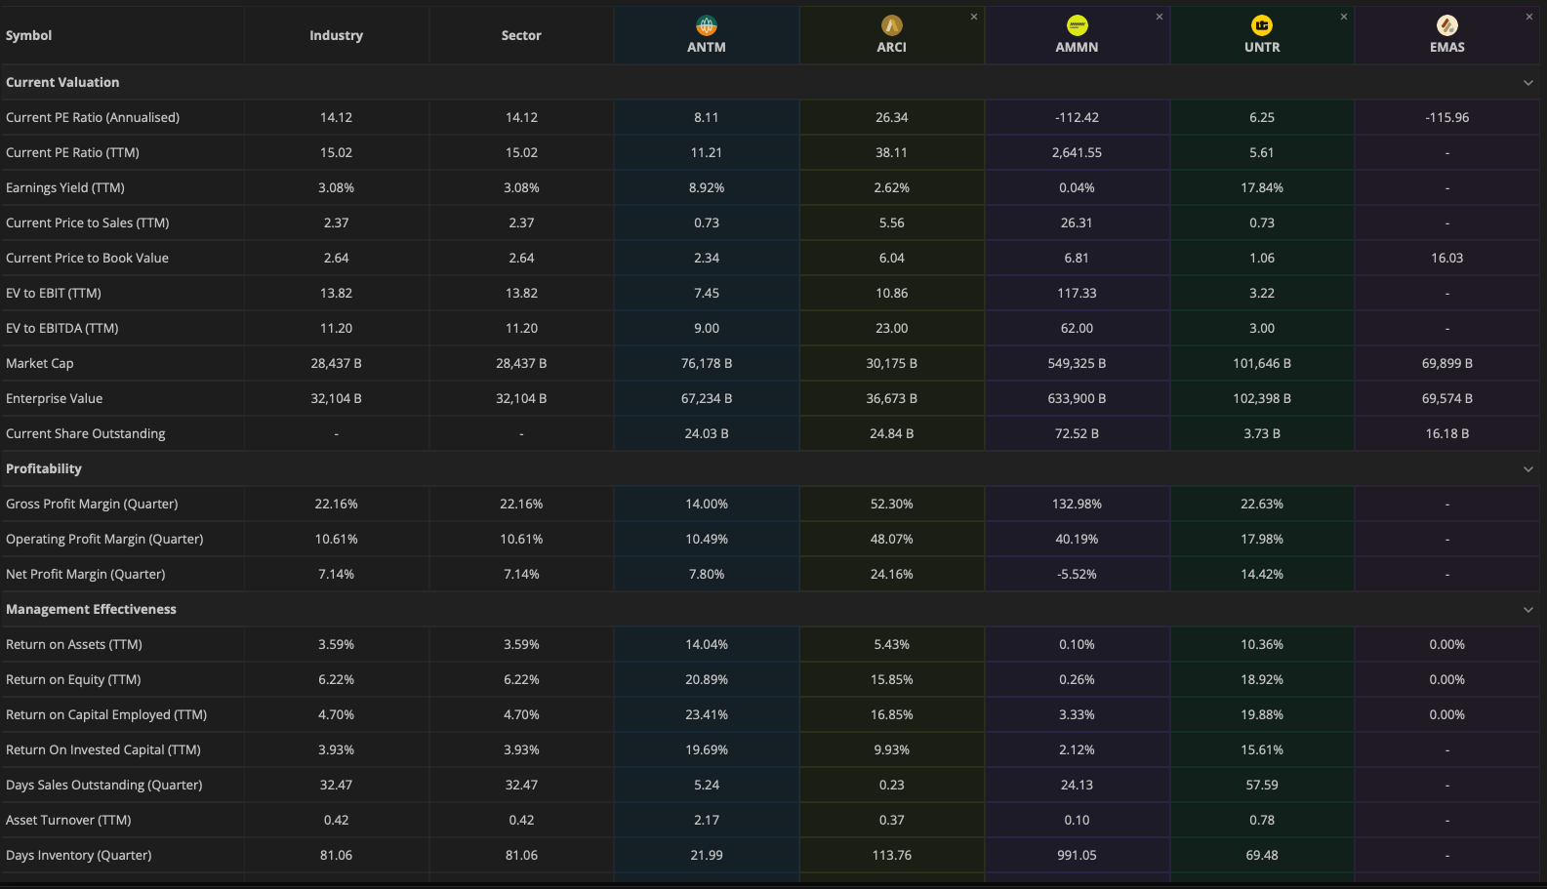The width and height of the screenshot is (1547, 889).
Task: Remove ARCI column from comparison
Action: pyautogui.click(x=973, y=17)
